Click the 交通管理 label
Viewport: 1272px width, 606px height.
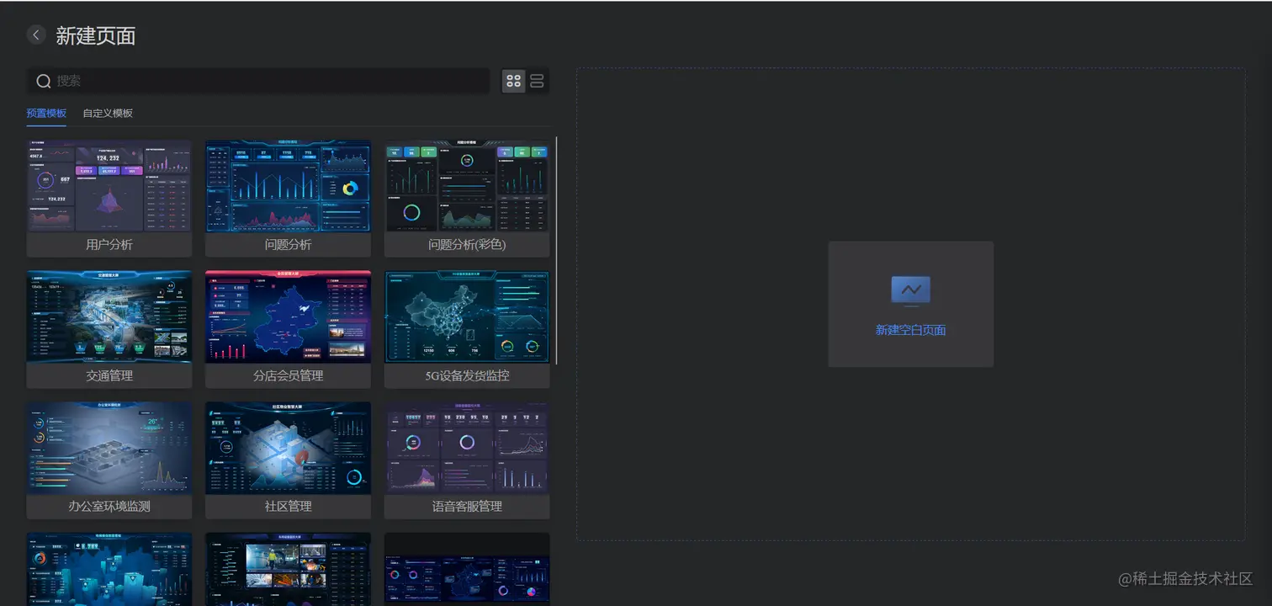pos(109,375)
